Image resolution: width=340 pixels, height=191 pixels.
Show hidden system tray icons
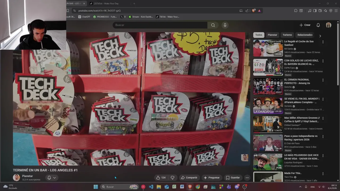coord(300,187)
